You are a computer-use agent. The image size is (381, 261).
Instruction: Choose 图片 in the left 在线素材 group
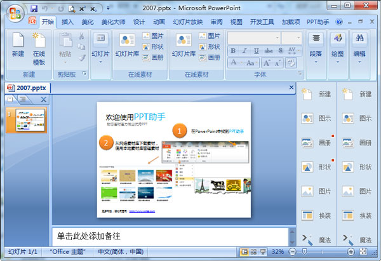point(153,36)
